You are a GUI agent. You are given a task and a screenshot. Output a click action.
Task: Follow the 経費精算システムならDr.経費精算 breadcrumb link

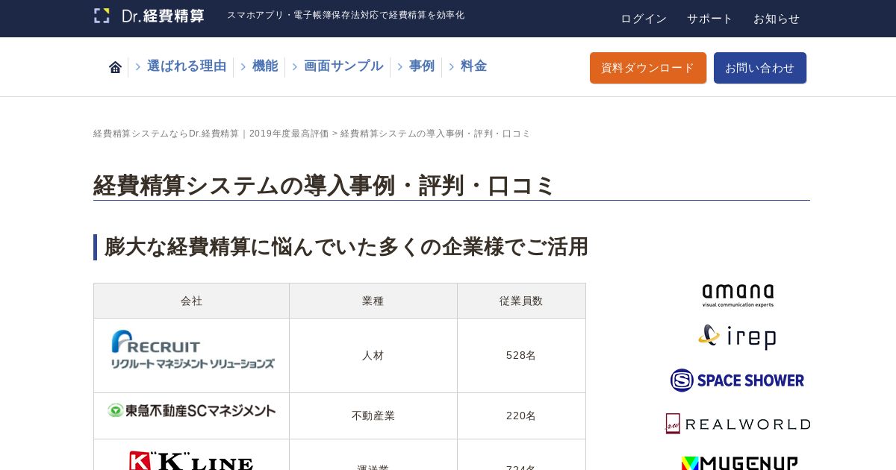[211, 134]
